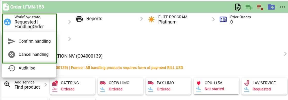
Task: Choose Cancel handling menu entry
Action: click(29, 55)
